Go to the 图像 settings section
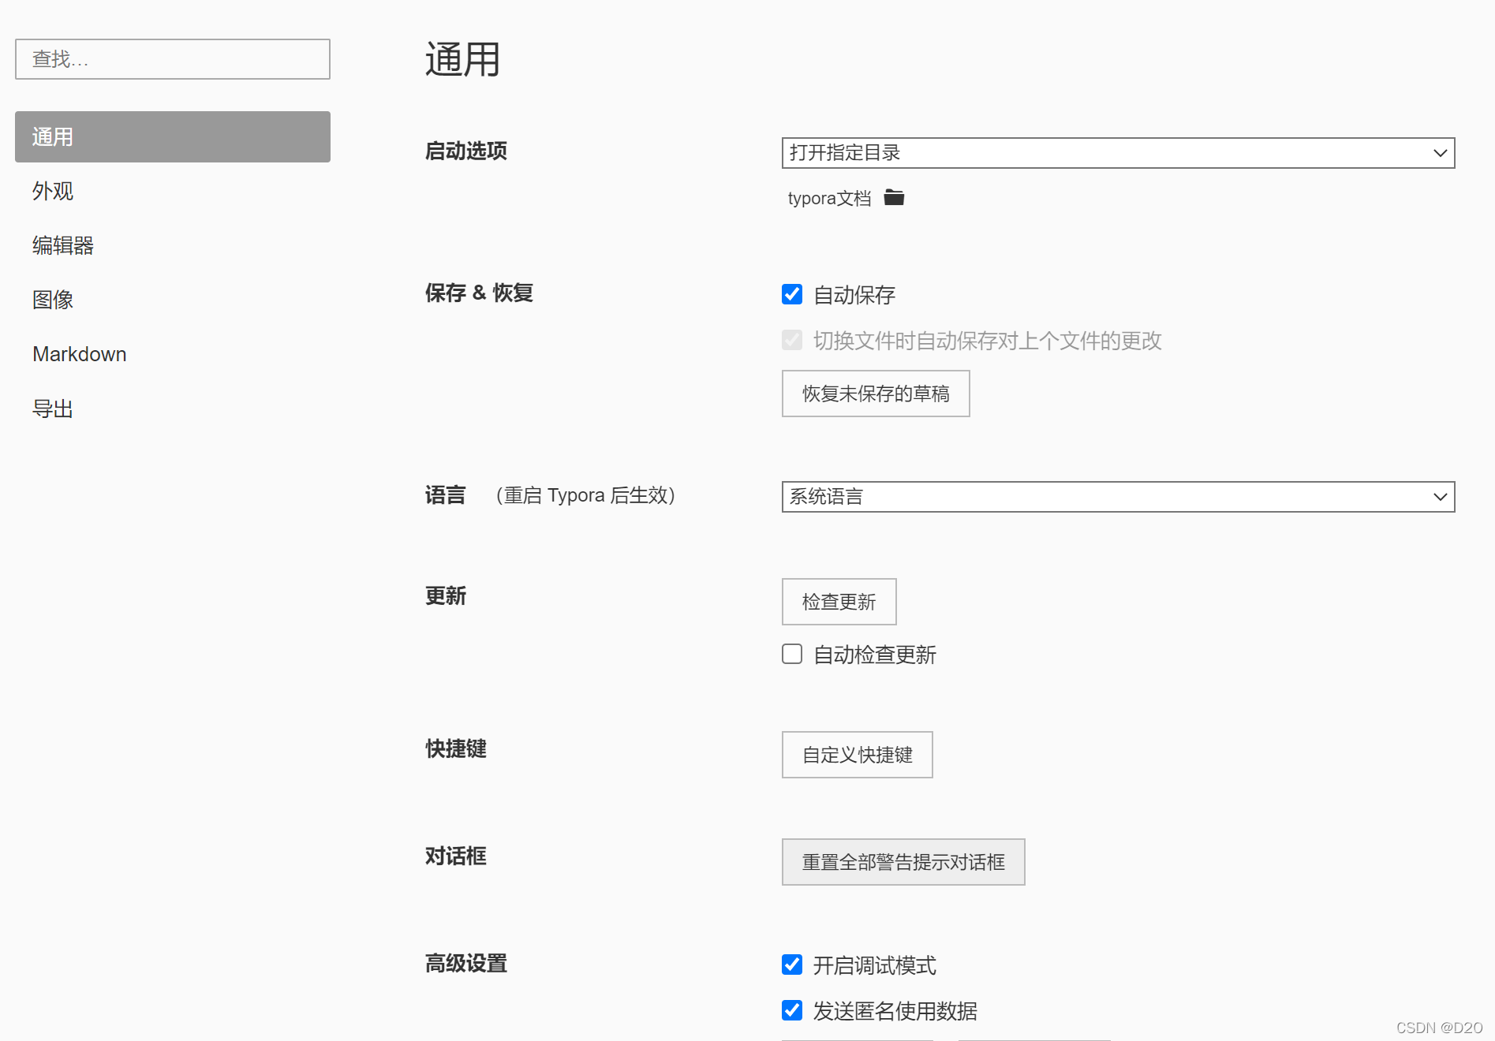1495x1041 pixels. click(173, 300)
